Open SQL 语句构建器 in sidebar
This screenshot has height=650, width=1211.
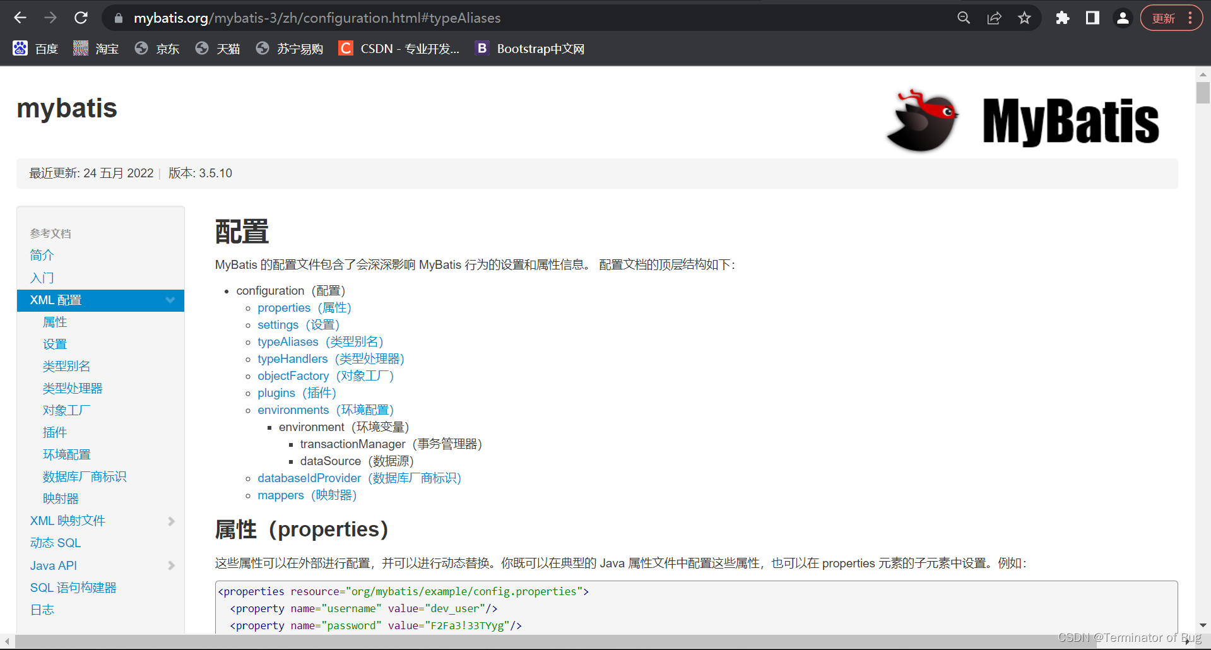click(x=73, y=588)
